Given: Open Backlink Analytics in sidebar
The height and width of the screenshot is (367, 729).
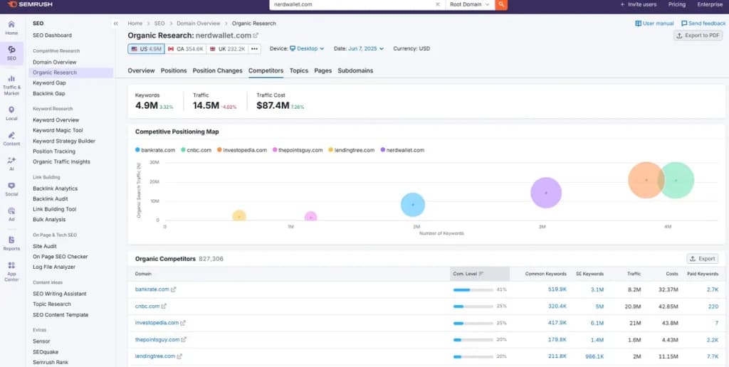Looking at the screenshot, I should point(56,188).
